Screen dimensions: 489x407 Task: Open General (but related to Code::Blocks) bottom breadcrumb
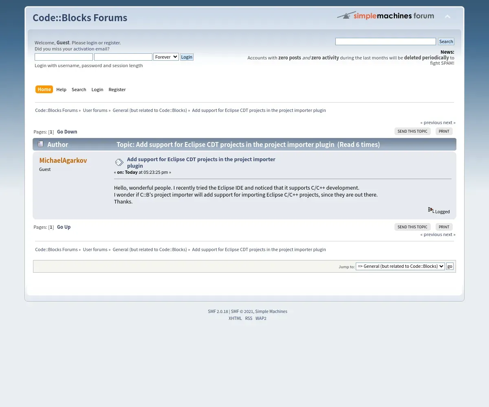[150, 249]
